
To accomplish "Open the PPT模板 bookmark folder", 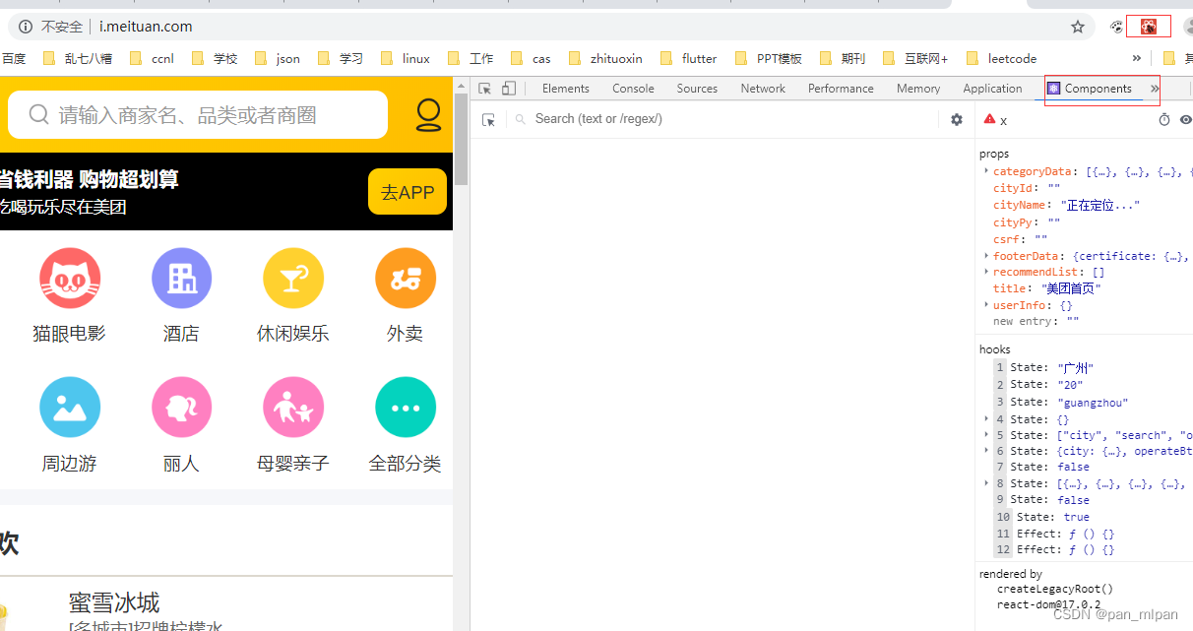I will pyautogui.click(x=768, y=59).
